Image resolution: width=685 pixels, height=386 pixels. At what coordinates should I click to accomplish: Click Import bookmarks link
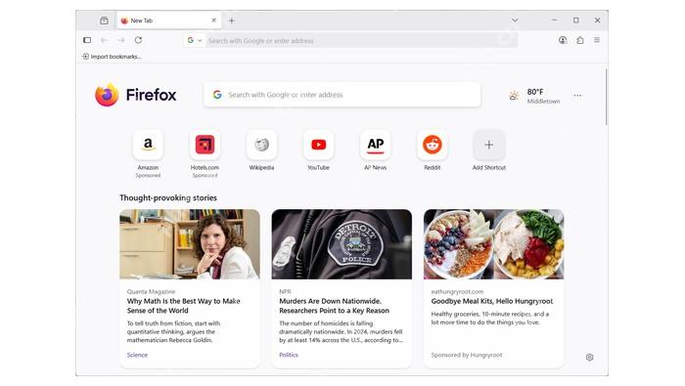point(112,57)
